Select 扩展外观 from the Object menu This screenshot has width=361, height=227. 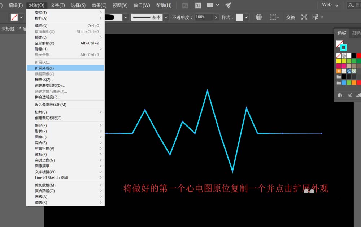pos(47,68)
